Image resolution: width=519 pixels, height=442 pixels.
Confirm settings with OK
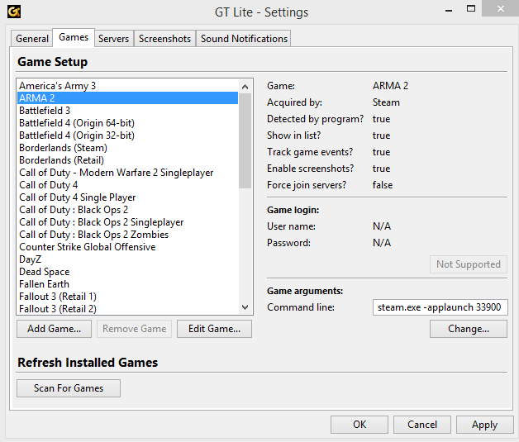359,425
